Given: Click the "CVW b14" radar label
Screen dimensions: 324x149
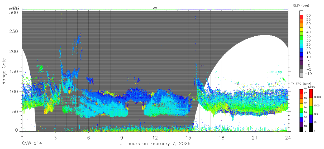Looking at the screenshot, I should click(32, 143).
